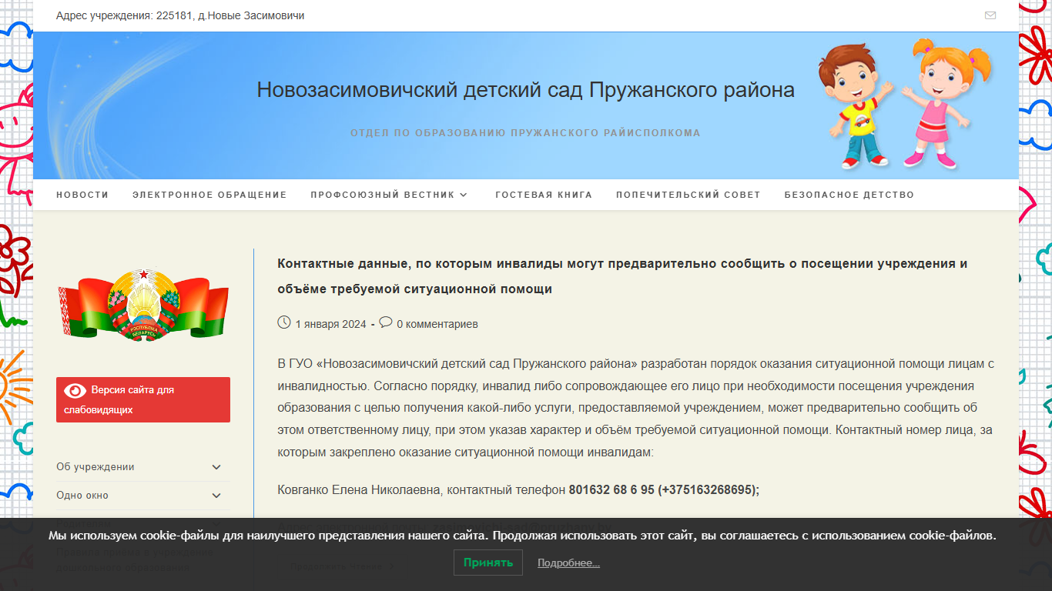Expand the Одно окно sidebar chevron
The width and height of the screenshot is (1052, 591).
point(216,496)
